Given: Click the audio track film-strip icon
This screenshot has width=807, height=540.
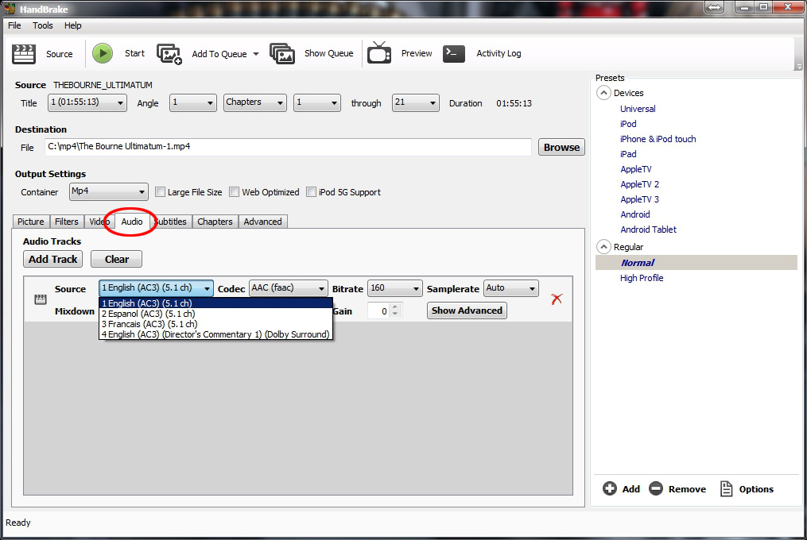Looking at the screenshot, I should pos(40,299).
